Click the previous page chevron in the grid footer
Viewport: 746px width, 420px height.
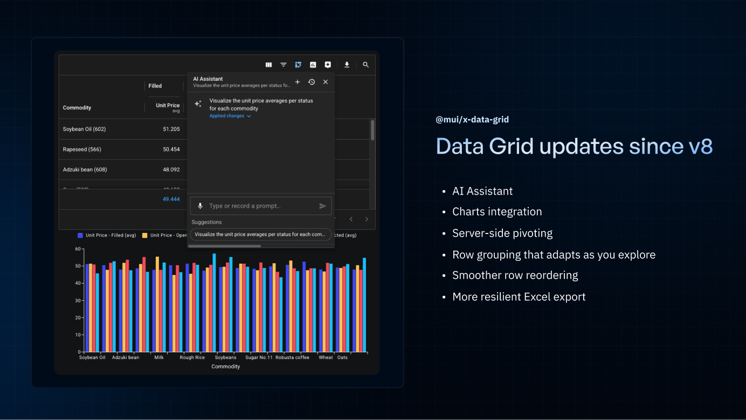point(351,219)
